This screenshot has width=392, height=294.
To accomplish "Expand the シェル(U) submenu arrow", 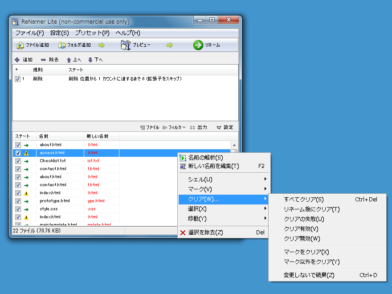I will tap(265, 179).
